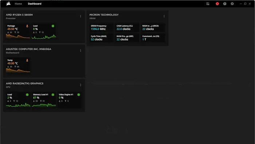Open the dashboard widgets grid icon
The width and height of the screenshot is (255, 144).
208,4
